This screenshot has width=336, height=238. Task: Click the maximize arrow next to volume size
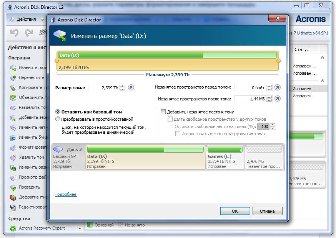[131, 88]
